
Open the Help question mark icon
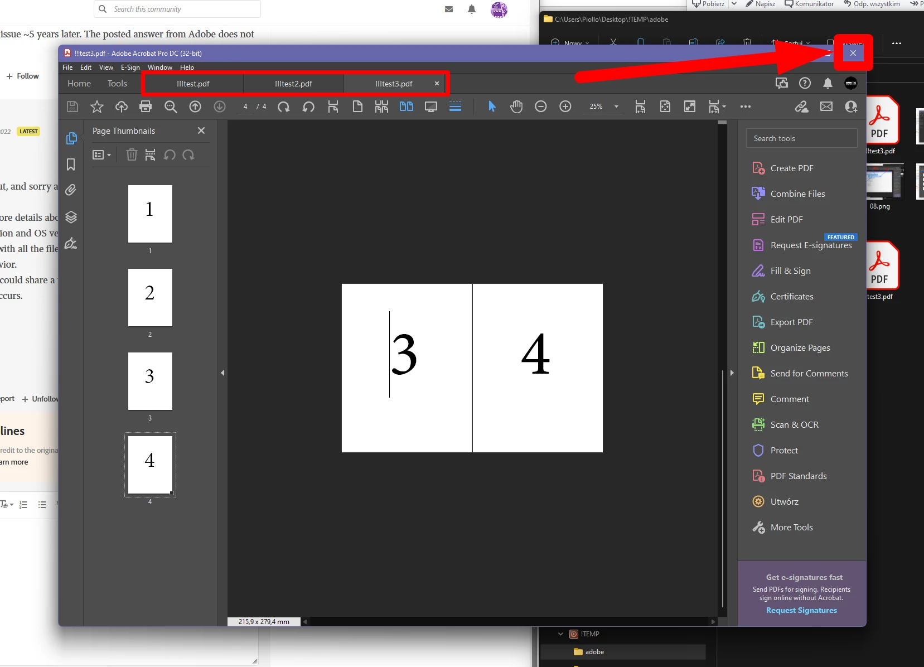coord(805,83)
